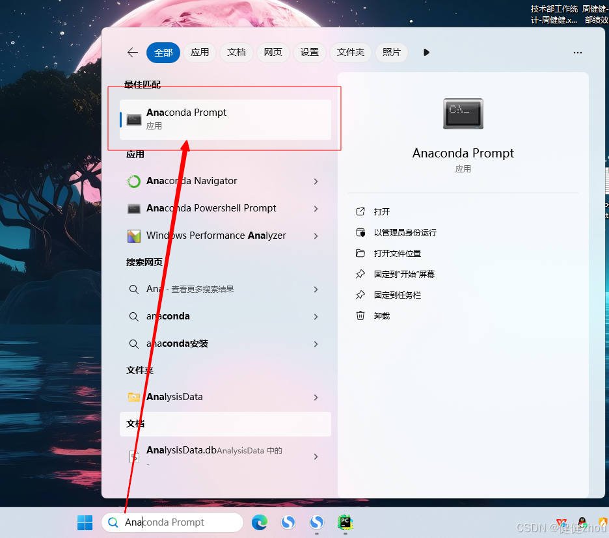Click search icon next to 'Ana - 查看更多搜索结果'
The height and width of the screenshot is (538, 609).
pos(133,289)
